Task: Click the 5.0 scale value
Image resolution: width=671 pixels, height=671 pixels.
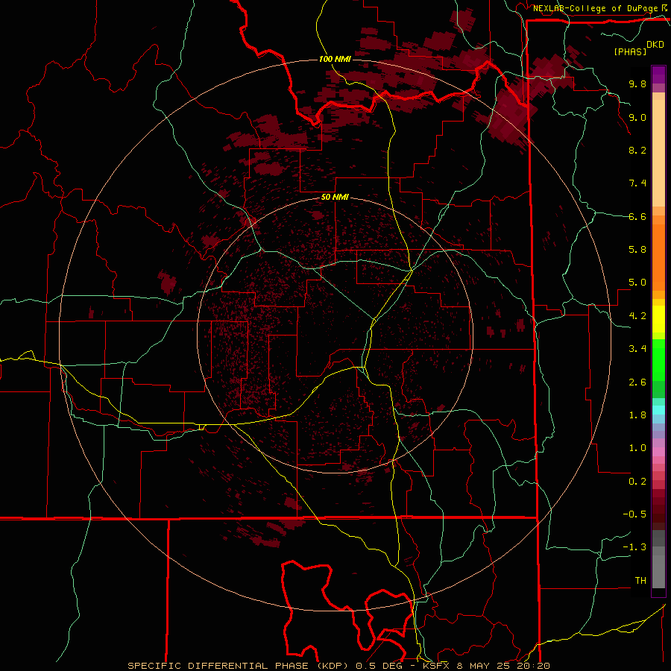Action: [x=637, y=283]
